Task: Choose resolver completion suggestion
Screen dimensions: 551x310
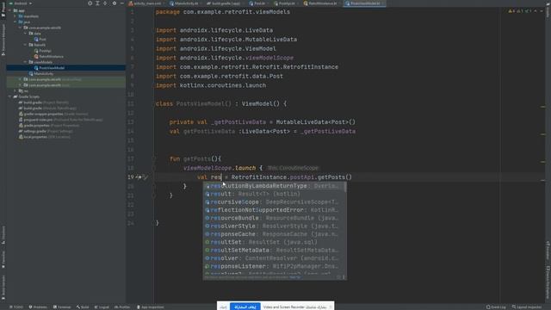Action: coord(274,258)
